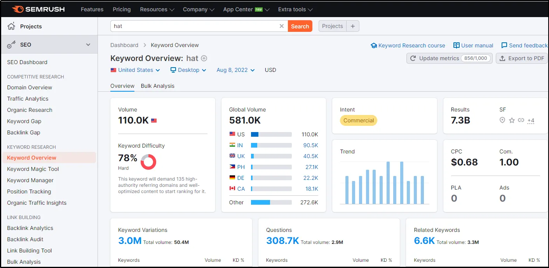The width and height of the screenshot is (549, 268).
Task: Click the User manual book icon
Action: (x=457, y=45)
